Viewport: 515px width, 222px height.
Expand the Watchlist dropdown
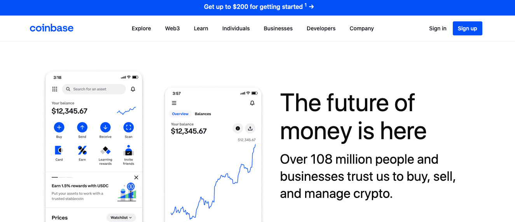click(x=121, y=218)
